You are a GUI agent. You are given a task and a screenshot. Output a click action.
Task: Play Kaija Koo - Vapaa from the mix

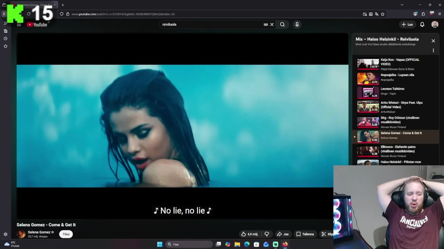click(x=395, y=64)
